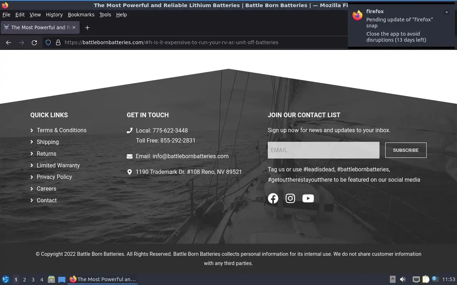Reload the page with refresh icon
The width and height of the screenshot is (457, 285).
(34, 42)
